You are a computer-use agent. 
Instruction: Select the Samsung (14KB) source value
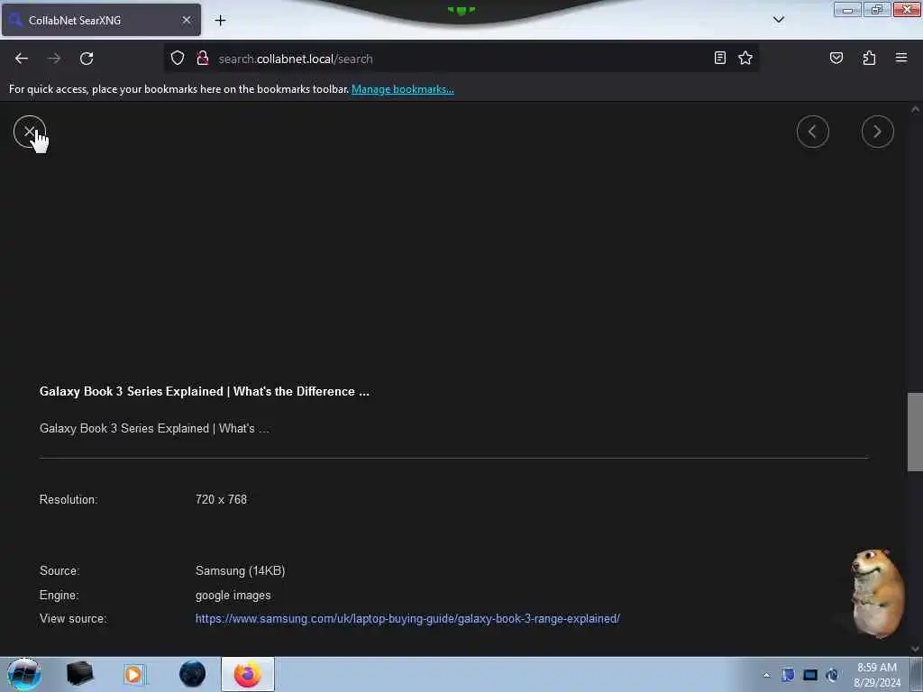point(240,570)
